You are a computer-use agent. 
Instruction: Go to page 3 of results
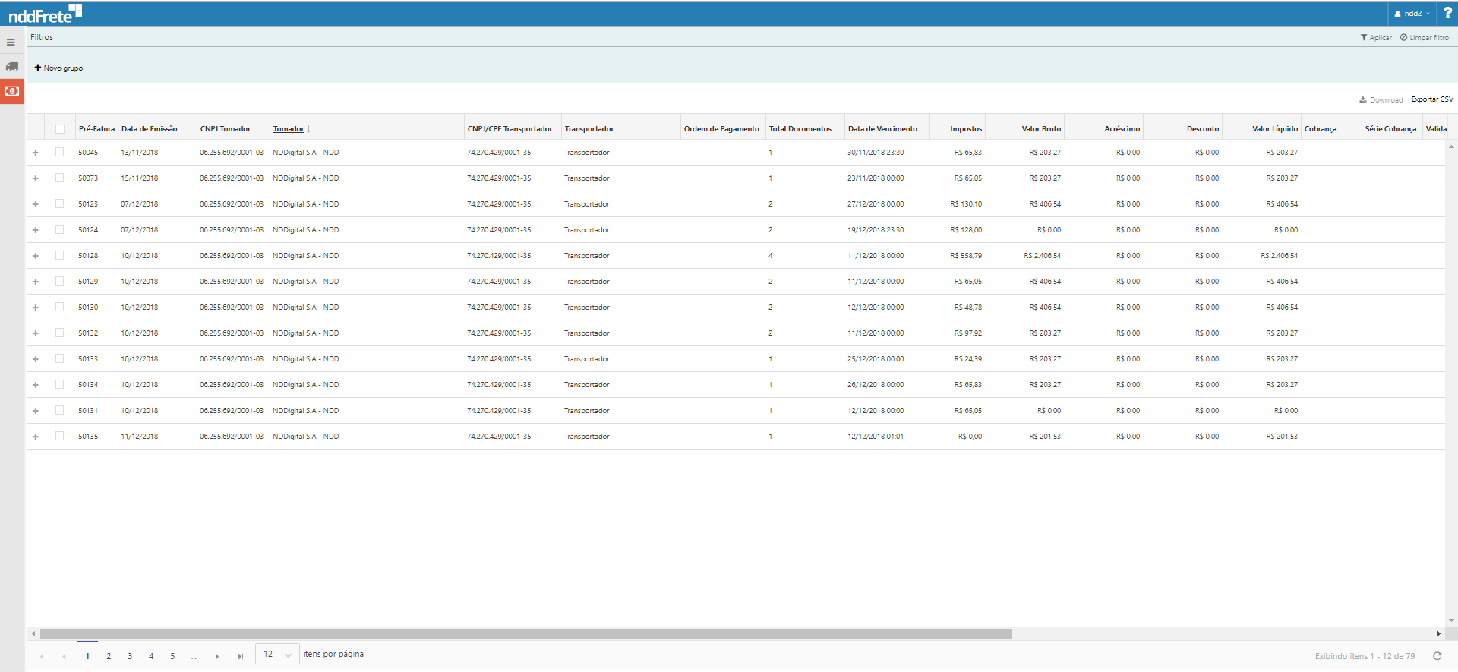coord(130,656)
